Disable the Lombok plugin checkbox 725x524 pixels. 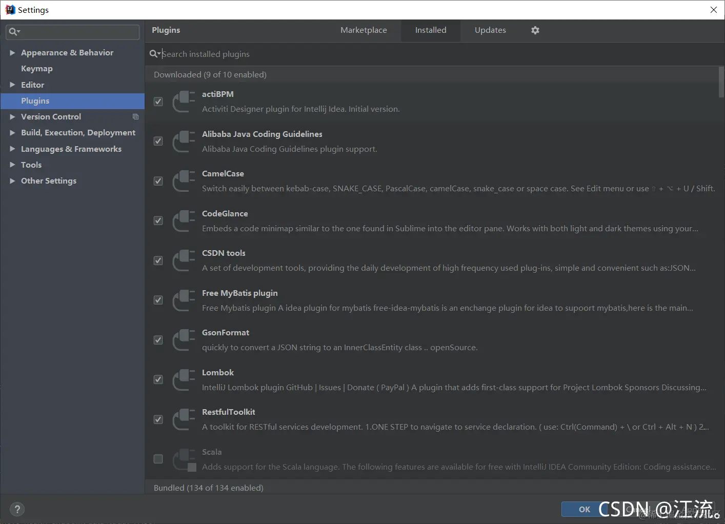[158, 379]
